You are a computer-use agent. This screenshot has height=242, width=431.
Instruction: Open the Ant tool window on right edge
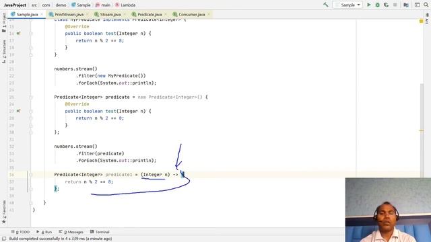coord(427,19)
